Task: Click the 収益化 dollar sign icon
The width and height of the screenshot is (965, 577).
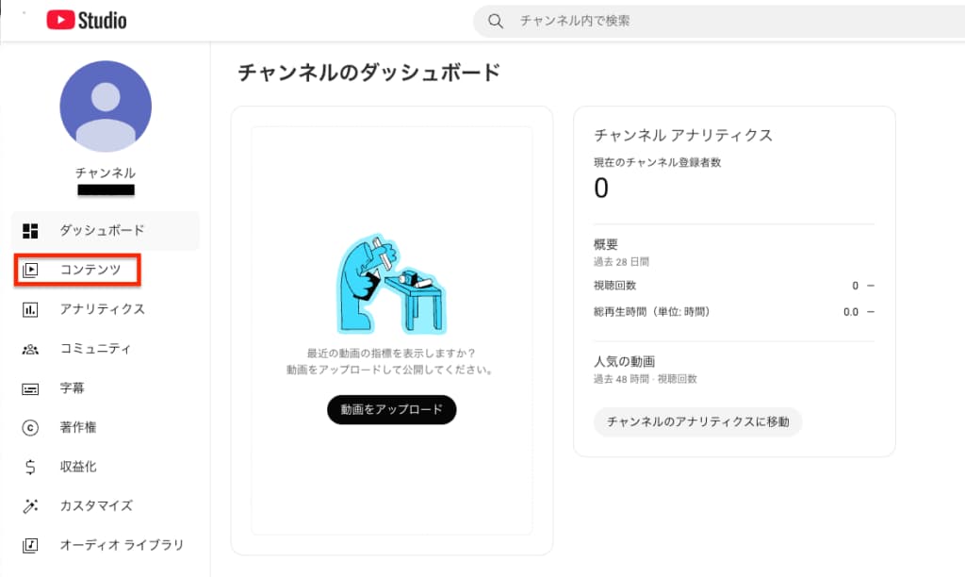Action: point(30,468)
